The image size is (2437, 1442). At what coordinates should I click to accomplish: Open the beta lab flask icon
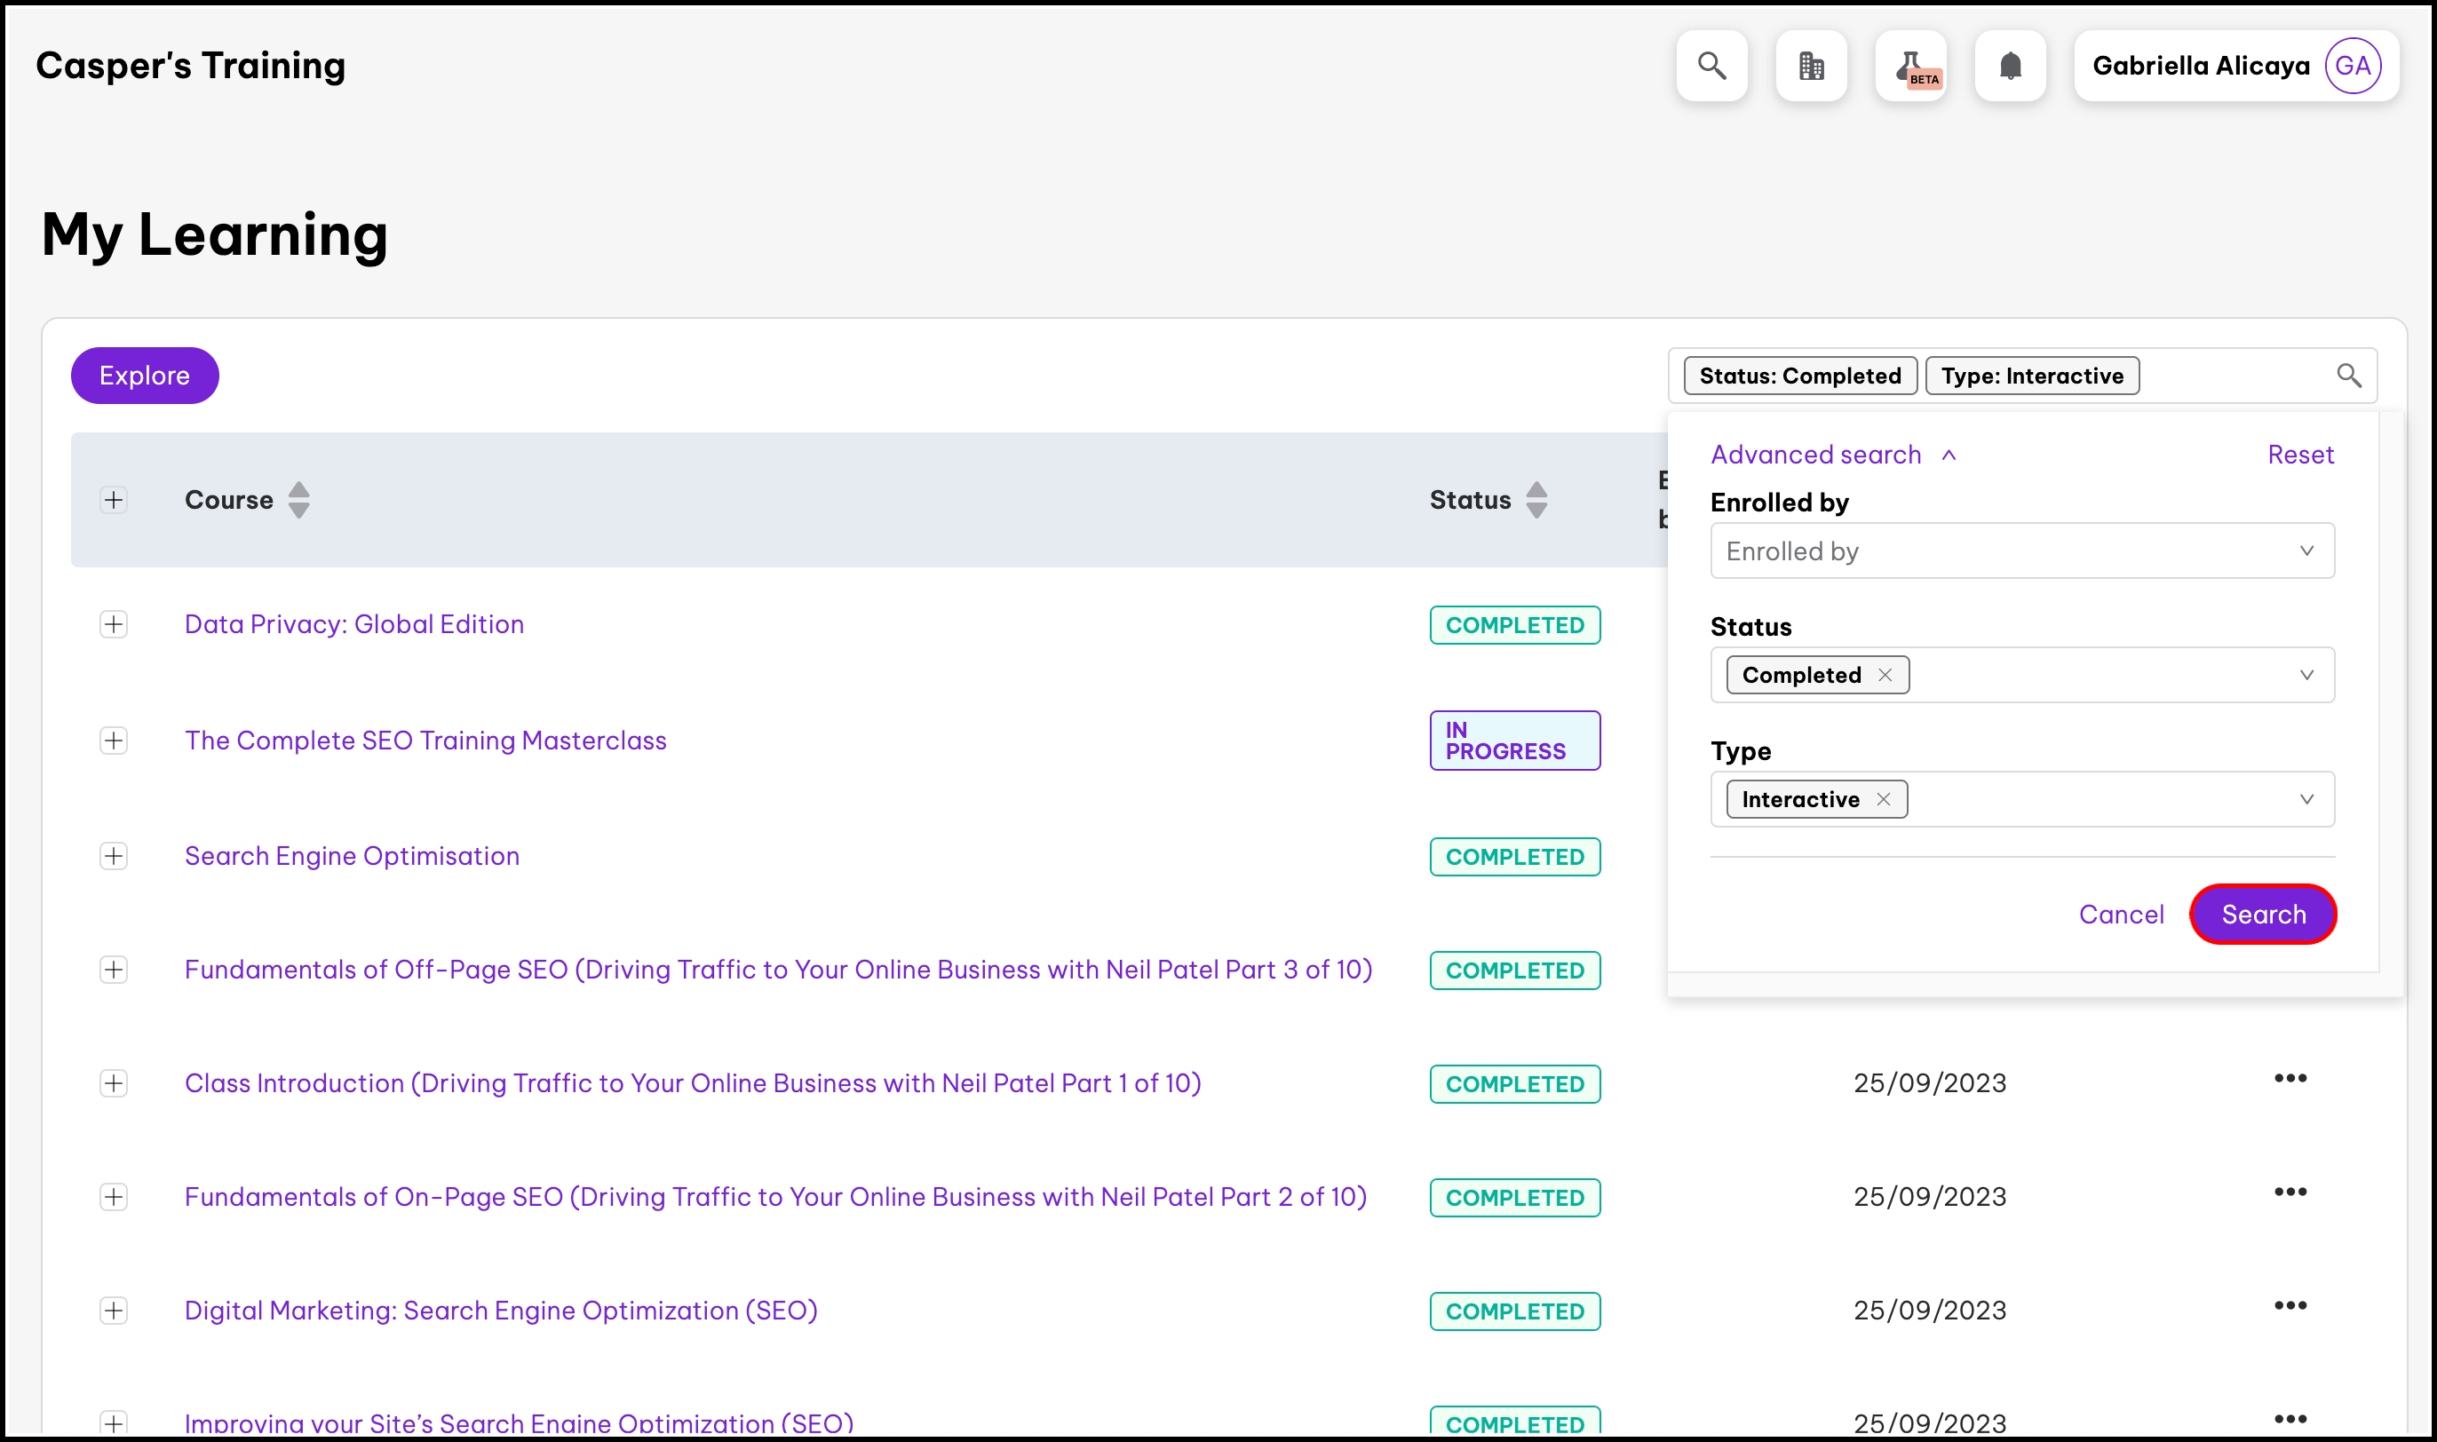1911,66
